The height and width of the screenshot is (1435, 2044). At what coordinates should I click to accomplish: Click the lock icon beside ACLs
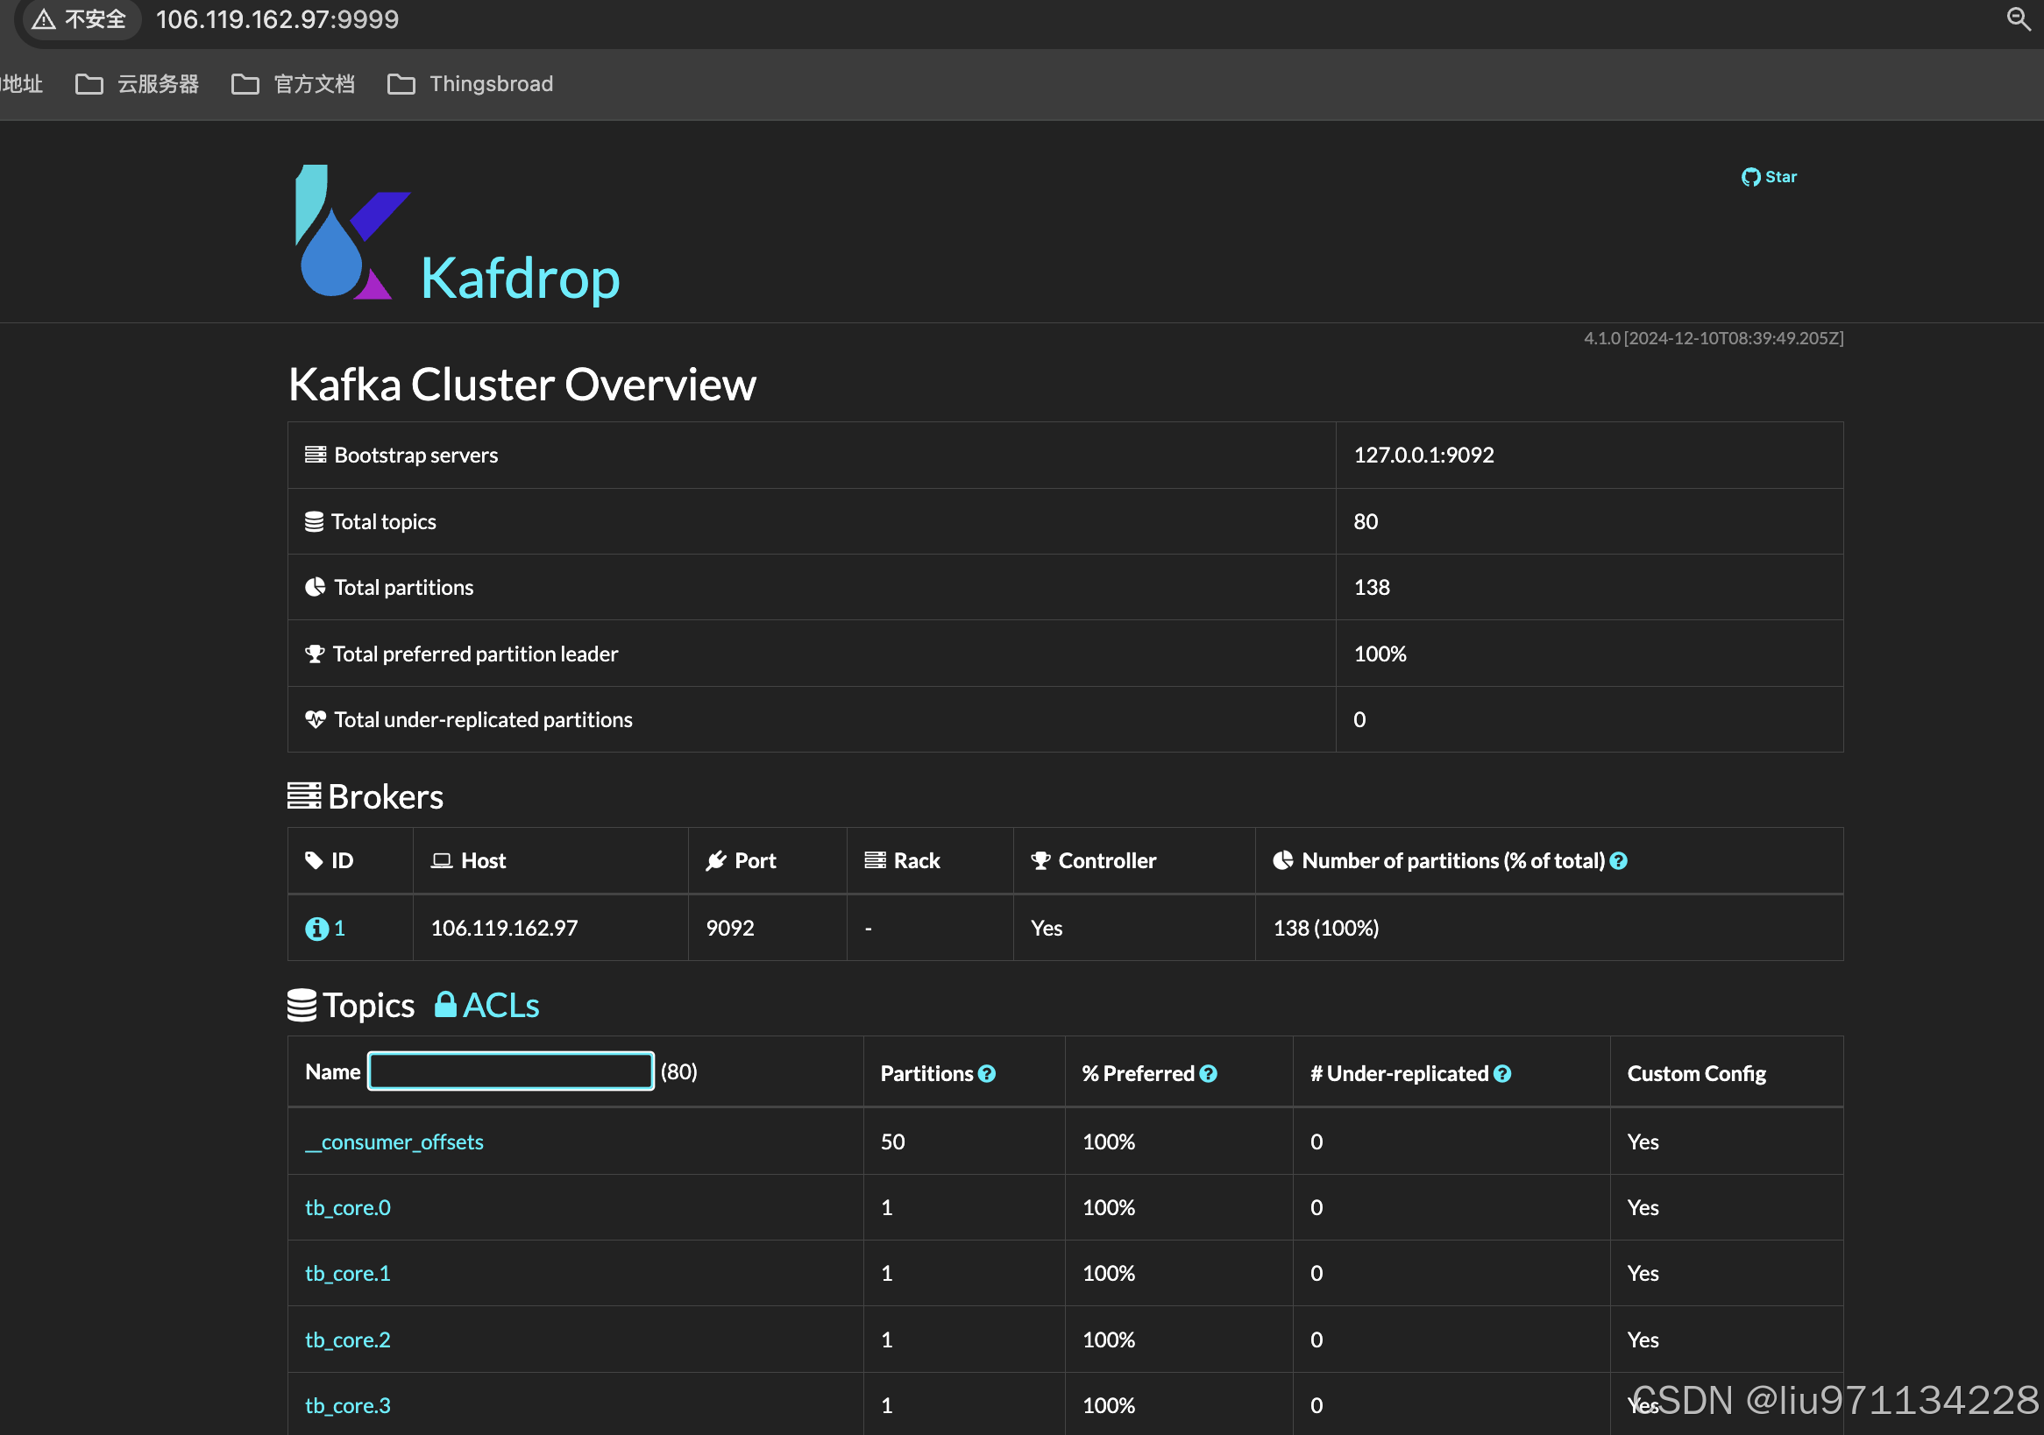[445, 1006]
